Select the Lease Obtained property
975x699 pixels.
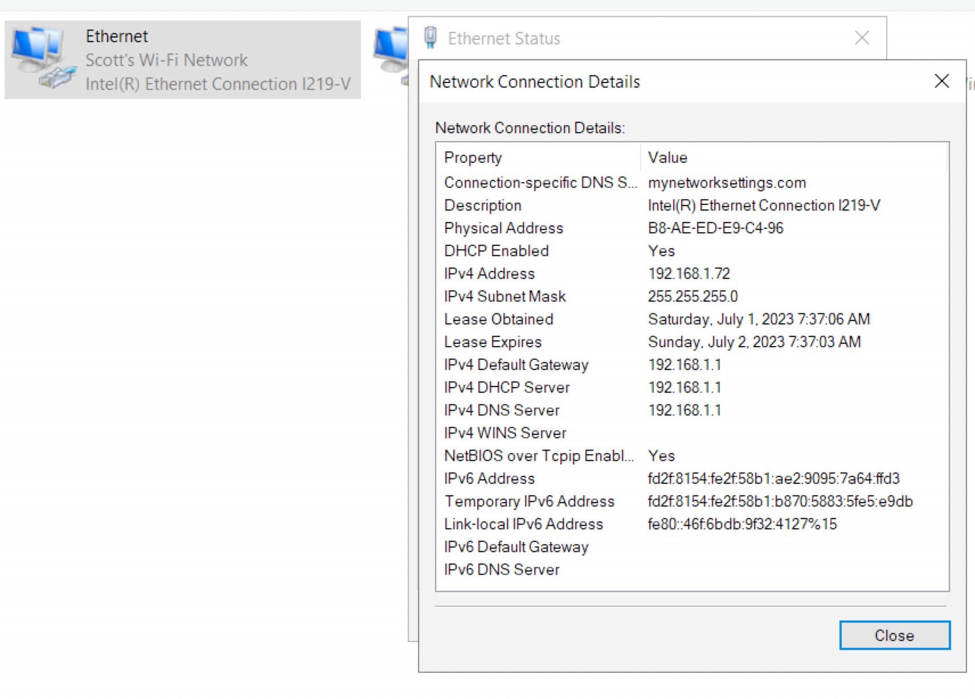coord(498,319)
